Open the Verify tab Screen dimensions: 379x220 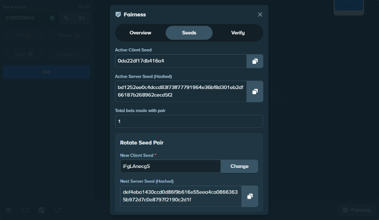pos(238,33)
